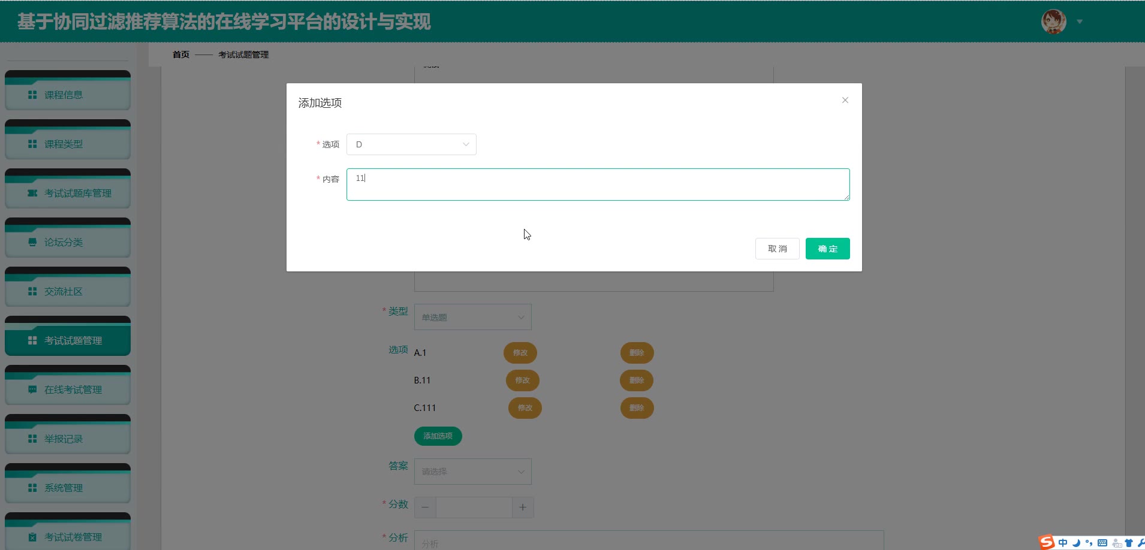
Task: Click 修改 button for option C.111
Action: coord(525,408)
